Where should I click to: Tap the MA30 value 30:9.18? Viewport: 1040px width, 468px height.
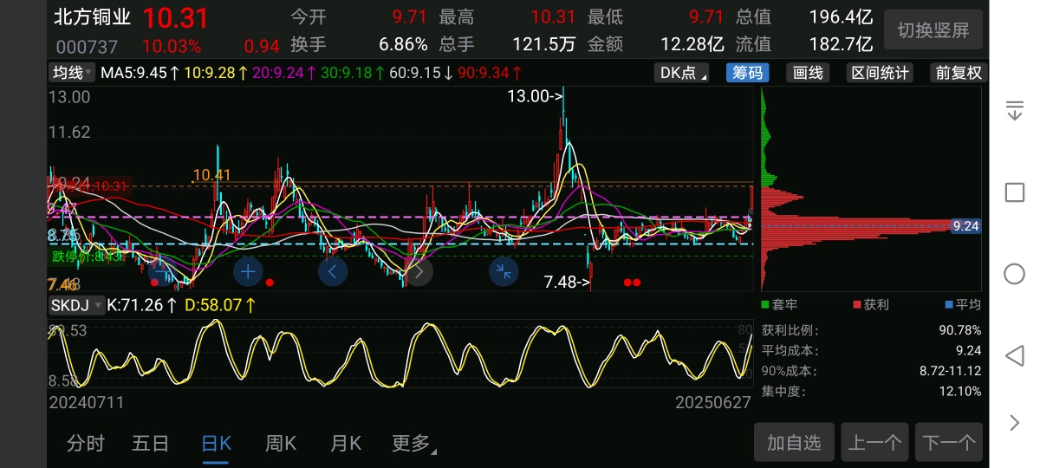353,73
